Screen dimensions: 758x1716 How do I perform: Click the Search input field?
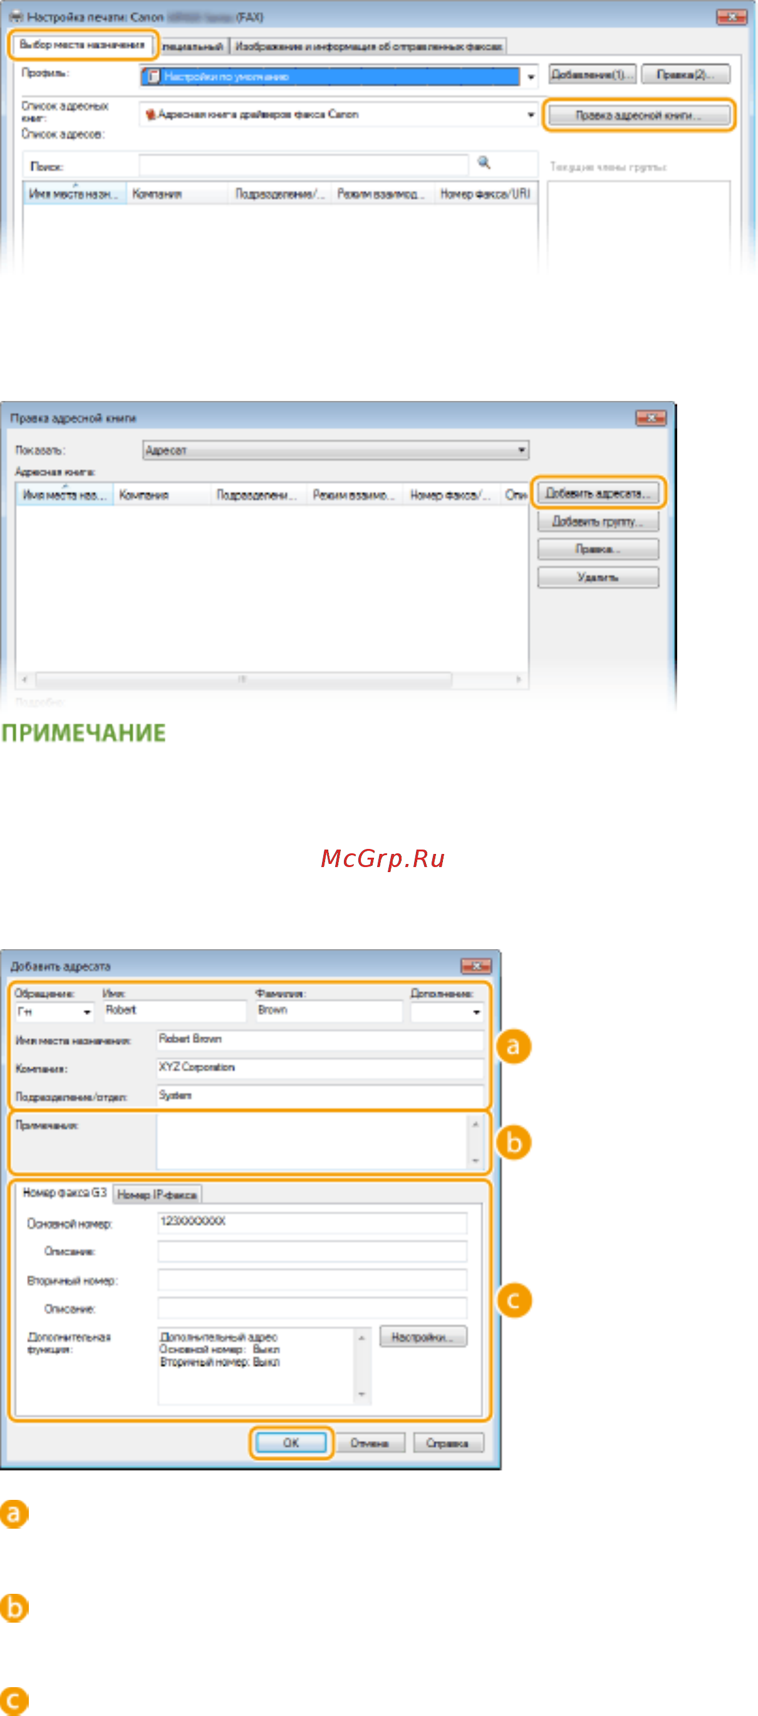[x=304, y=164]
